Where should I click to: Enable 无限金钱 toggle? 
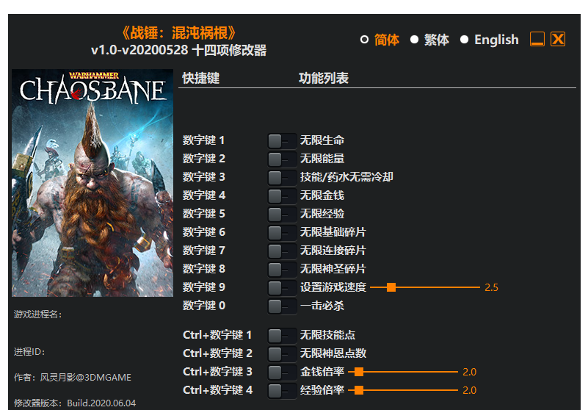point(282,196)
